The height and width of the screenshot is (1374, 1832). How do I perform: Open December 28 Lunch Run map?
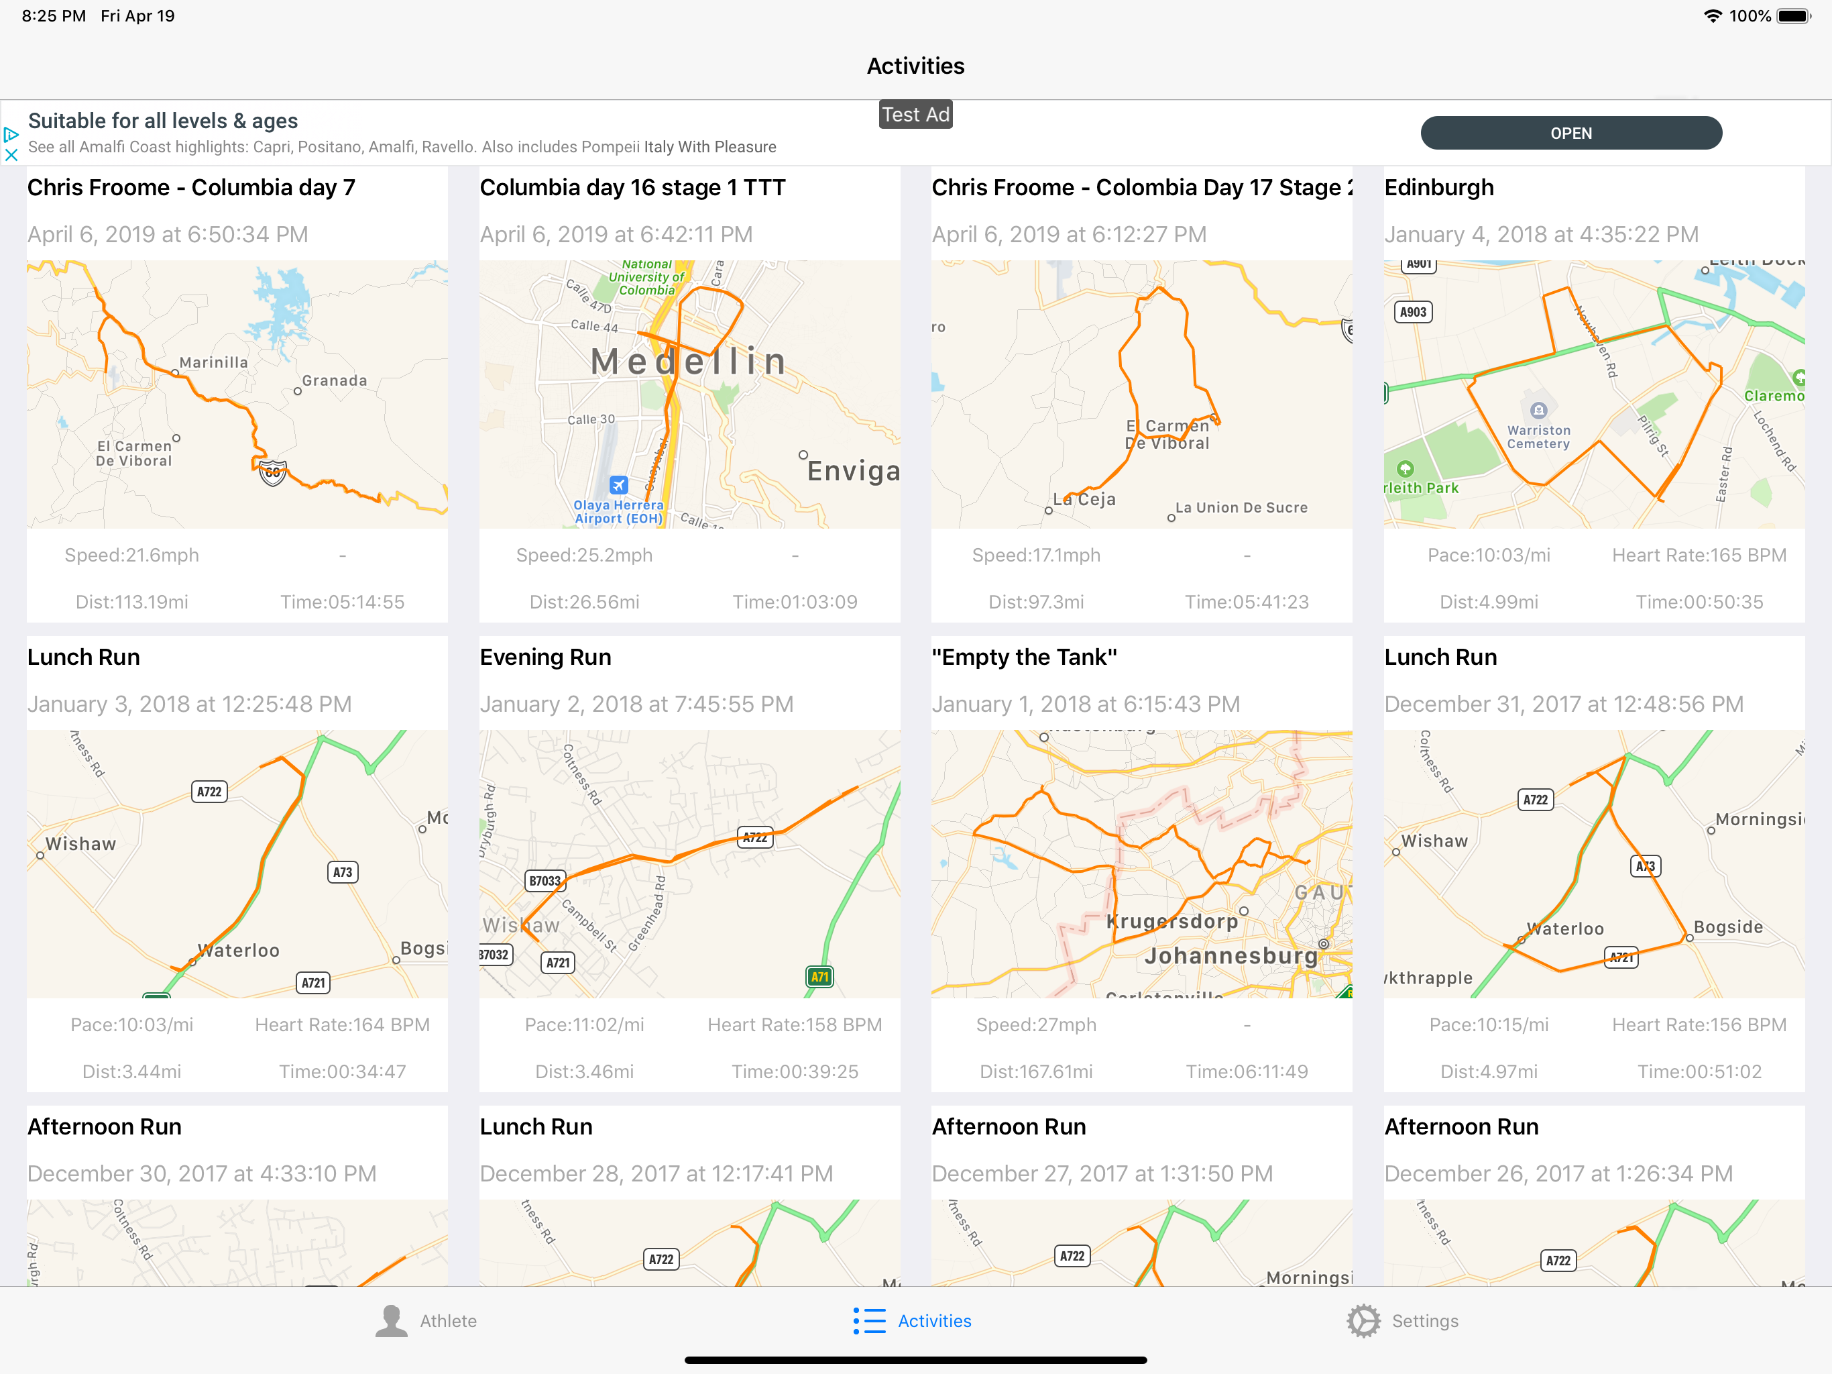click(689, 1243)
